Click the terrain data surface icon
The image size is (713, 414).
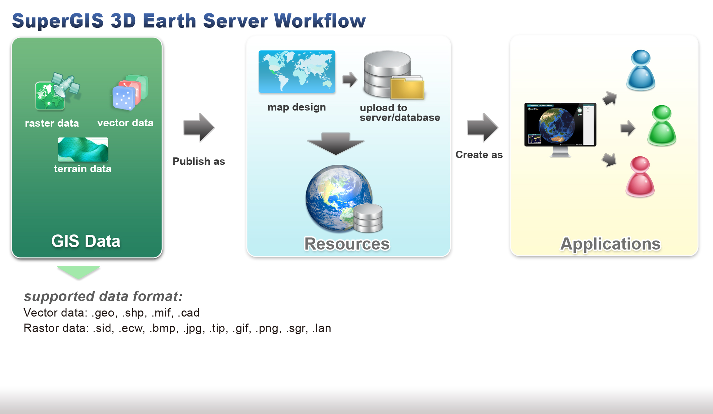pos(83,149)
